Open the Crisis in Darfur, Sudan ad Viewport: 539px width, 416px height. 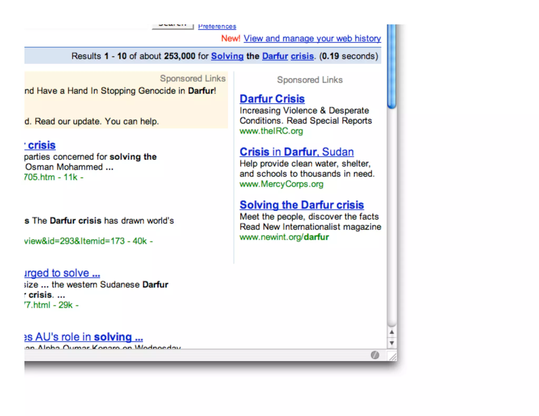coord(297,152)
